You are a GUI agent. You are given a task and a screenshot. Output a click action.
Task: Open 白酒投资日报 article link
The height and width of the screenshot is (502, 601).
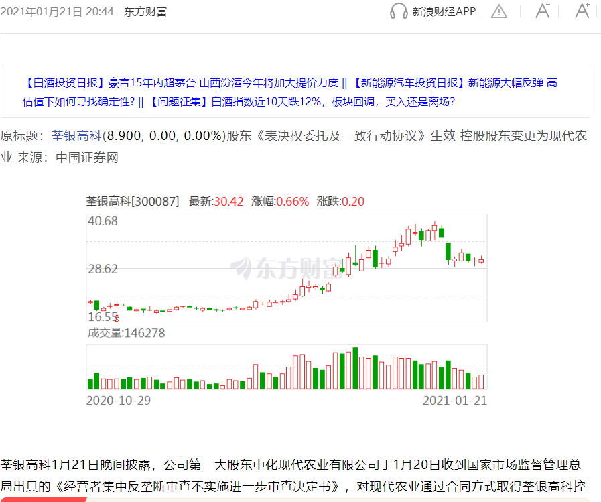click(x=180, y=83)
